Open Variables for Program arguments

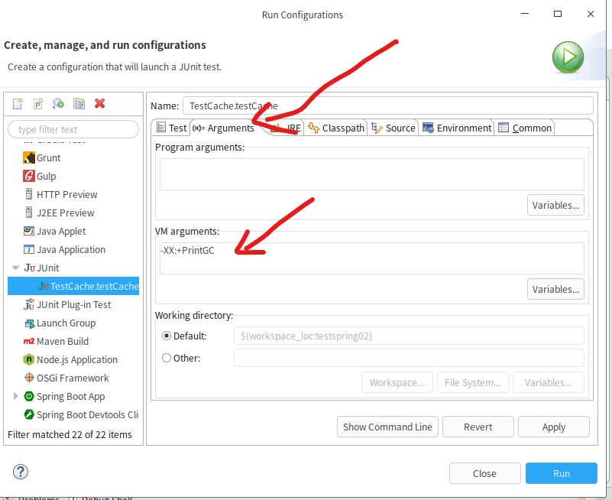(x=555, y=205)
